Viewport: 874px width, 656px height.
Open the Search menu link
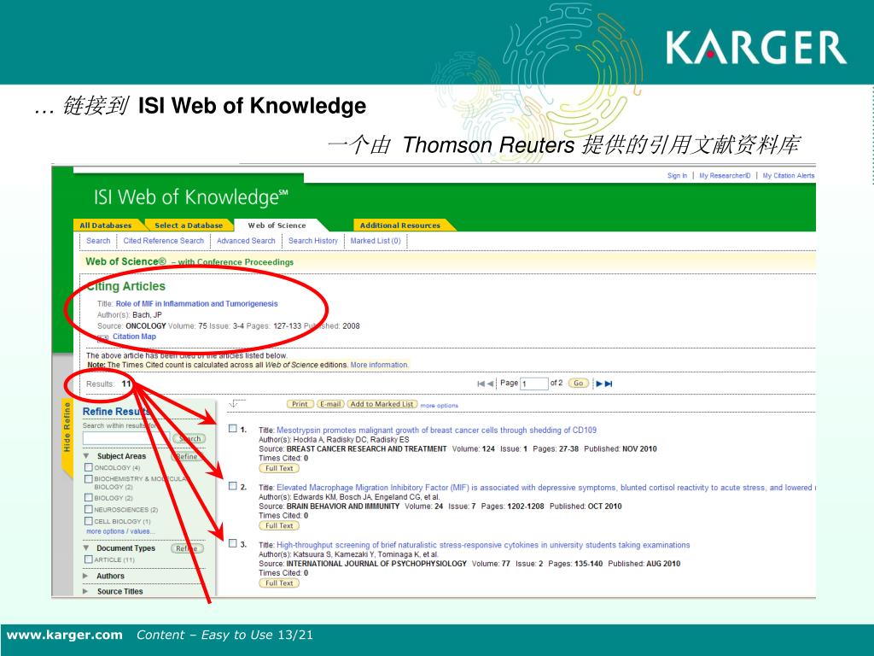click(98, 241)
